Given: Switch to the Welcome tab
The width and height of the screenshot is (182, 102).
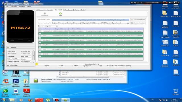Looking at the screenshot, I should coord(40,10).
